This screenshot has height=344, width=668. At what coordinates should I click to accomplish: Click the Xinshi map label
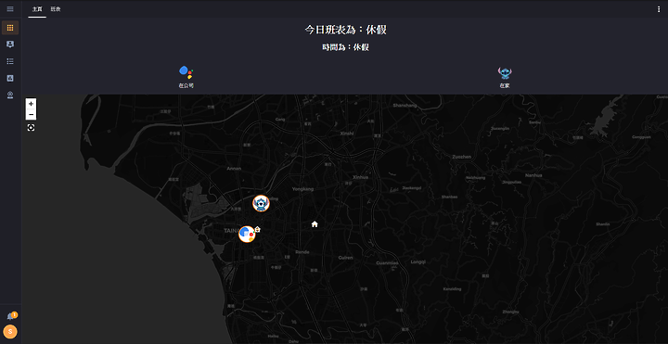point(347,134)
